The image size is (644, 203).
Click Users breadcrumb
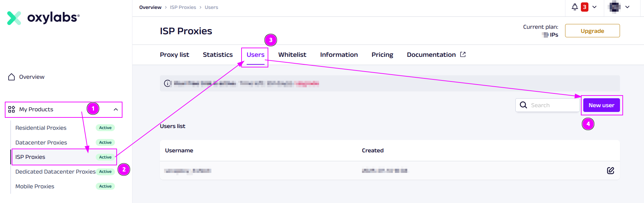coord(211,7)
